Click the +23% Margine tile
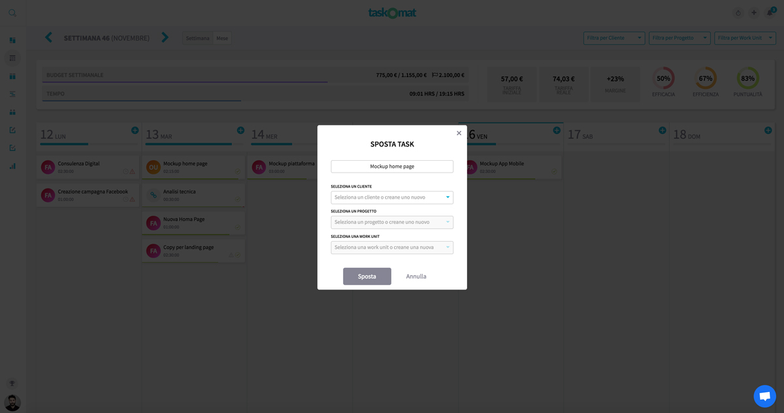784x413 pixels. click(x=615, y=84)
